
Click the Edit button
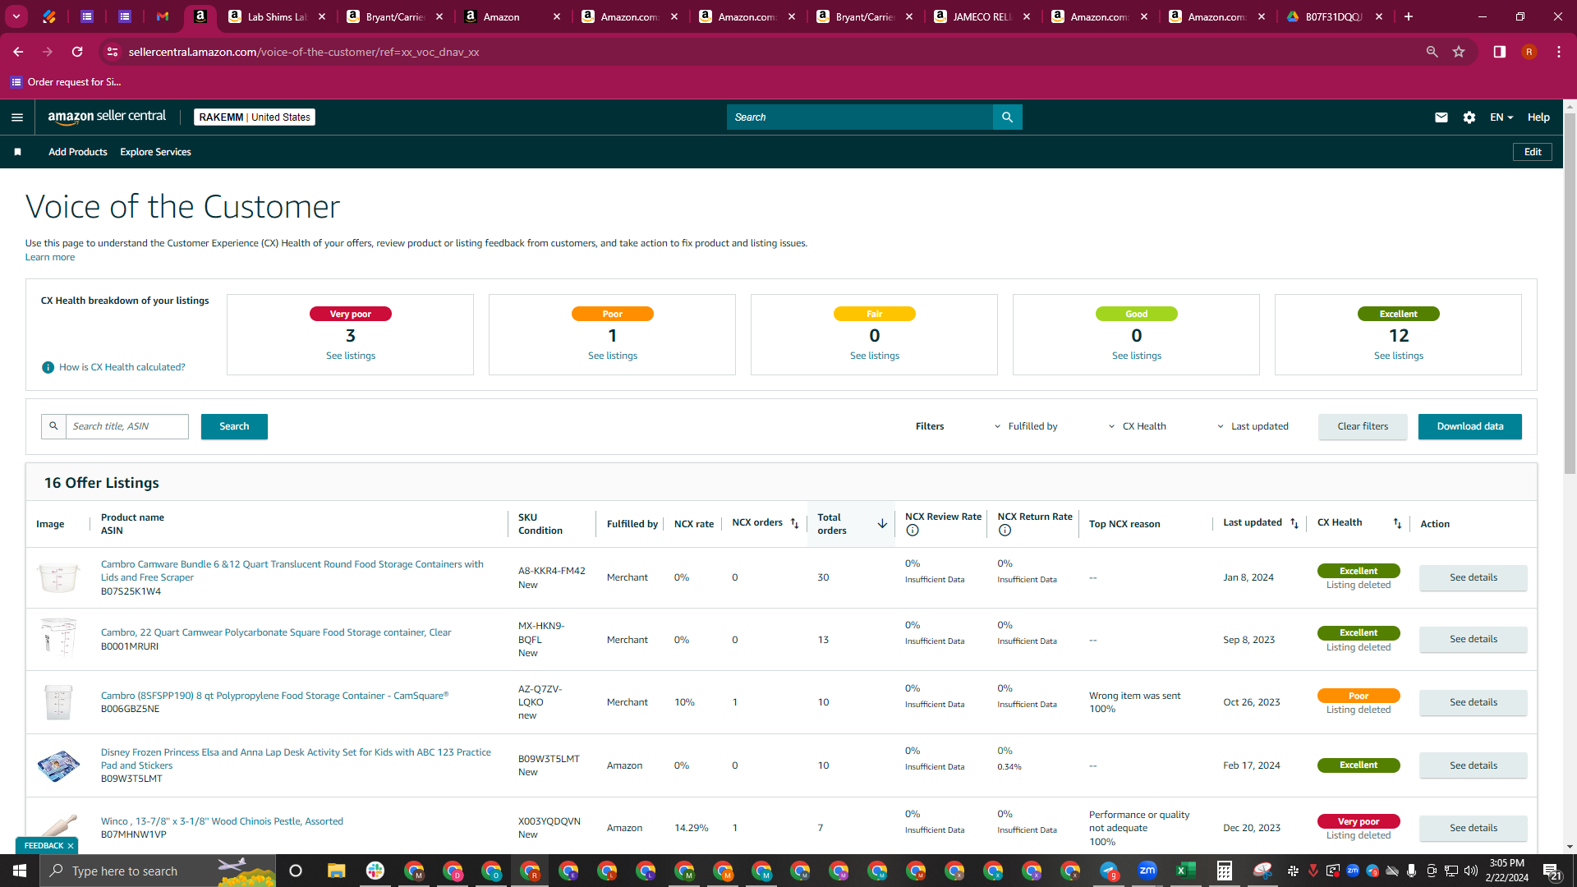pos(1533,152)
